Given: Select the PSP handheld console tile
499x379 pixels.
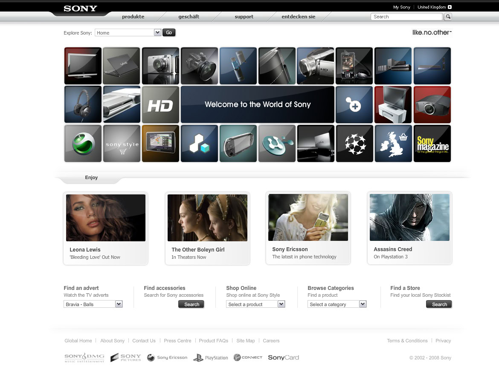Looking at the screenshot, I should tap(238, 143).
